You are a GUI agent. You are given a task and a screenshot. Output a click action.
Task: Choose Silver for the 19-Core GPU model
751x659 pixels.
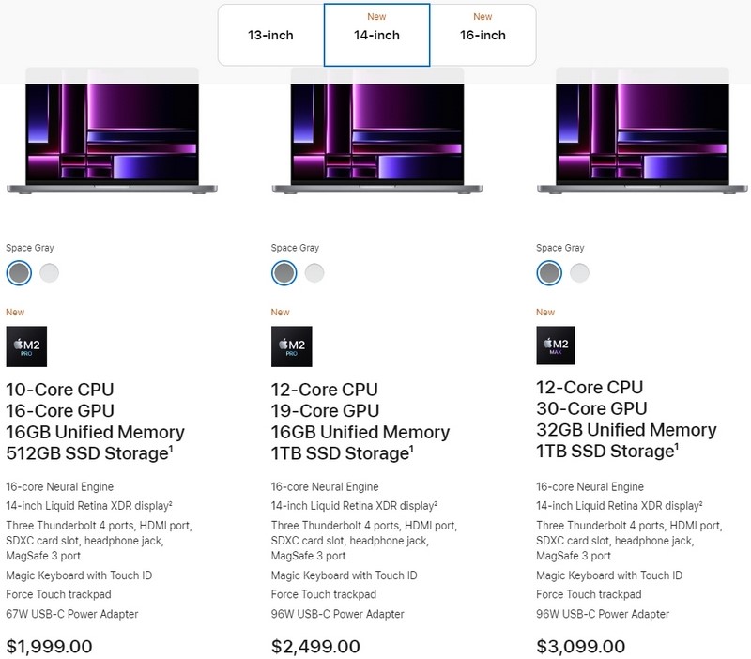(x=314, y=273)
